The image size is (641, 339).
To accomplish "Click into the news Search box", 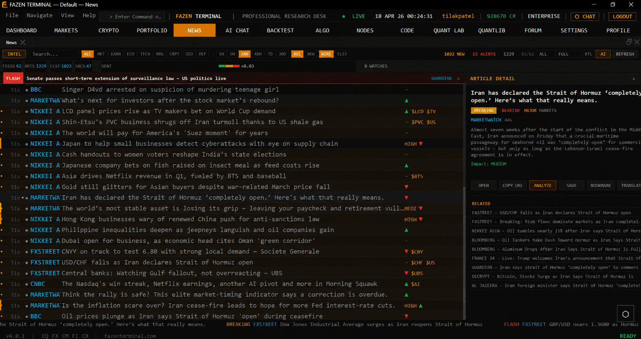I will [54, 54].
